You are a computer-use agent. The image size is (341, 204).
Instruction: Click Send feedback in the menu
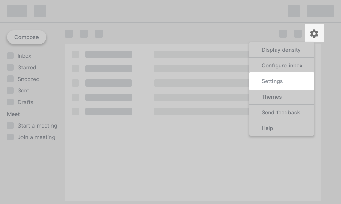281,113
